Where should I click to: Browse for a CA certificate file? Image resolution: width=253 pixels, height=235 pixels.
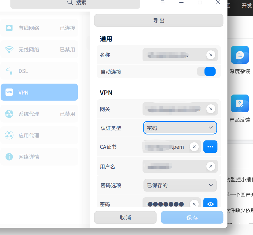(210, 147)
